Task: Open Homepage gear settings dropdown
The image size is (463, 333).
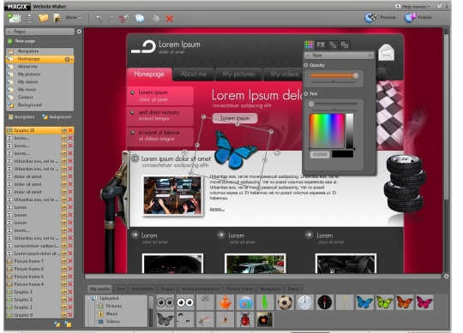Action: click(x=69, y=59)
